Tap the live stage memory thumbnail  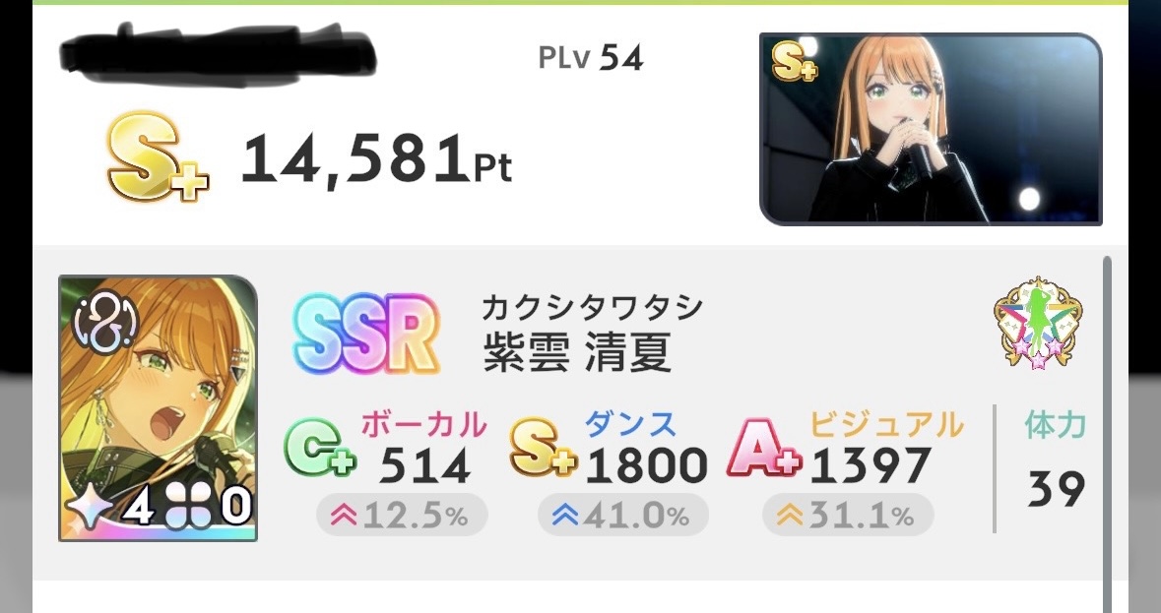pos(931,129)
